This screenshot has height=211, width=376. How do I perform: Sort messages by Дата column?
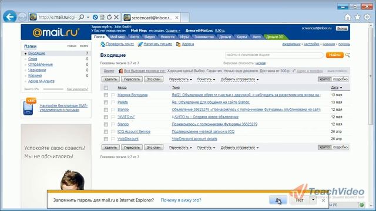[337, 87]
